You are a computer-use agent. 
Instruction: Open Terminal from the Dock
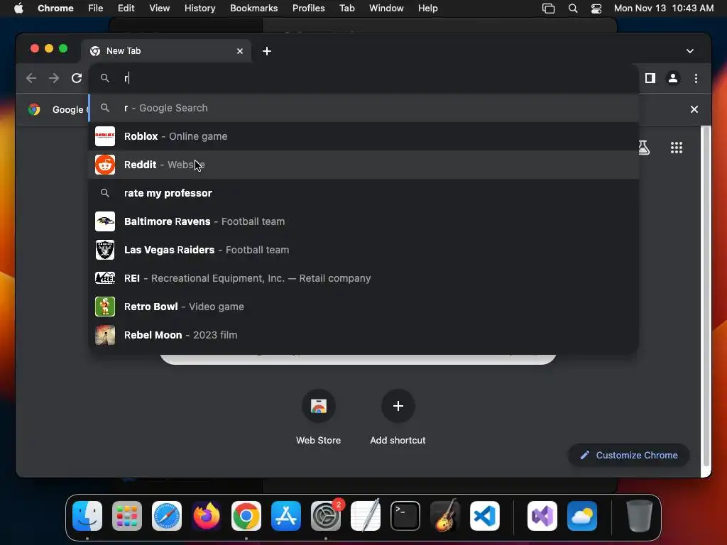[x=405, y=516]
